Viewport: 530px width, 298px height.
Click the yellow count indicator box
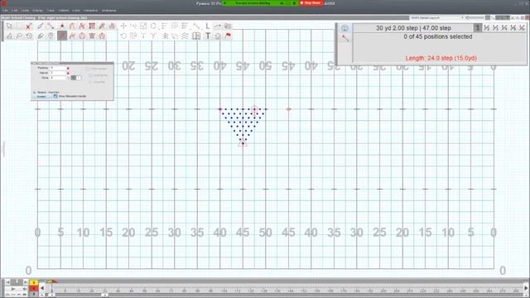[34, 282]
